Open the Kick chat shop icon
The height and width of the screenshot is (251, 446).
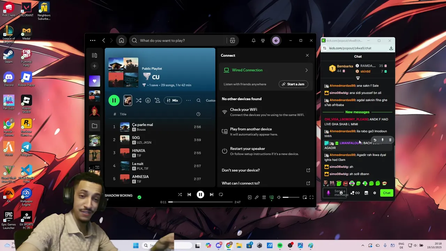366,193
